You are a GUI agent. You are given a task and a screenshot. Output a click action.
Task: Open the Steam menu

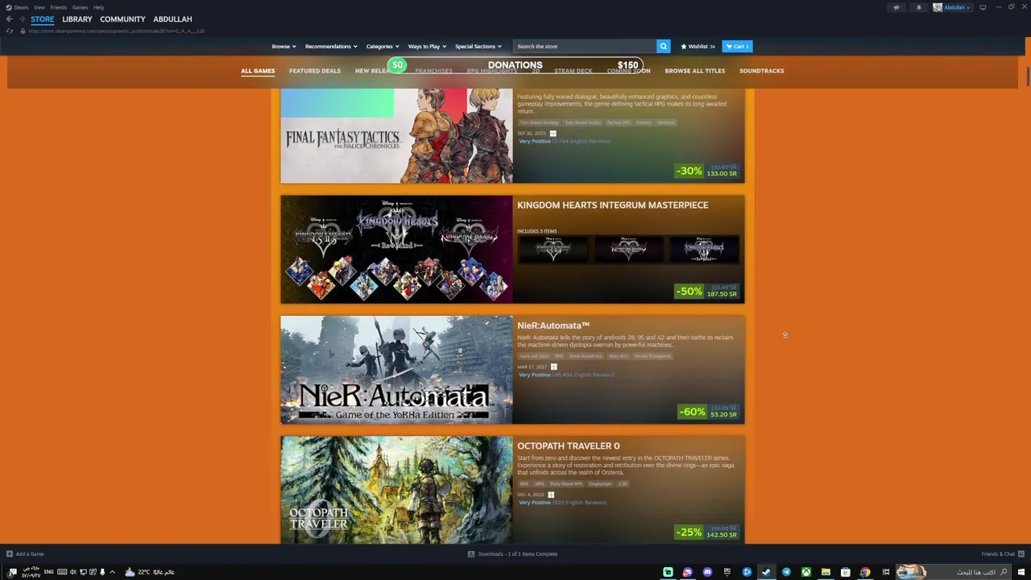pos(17,7)
